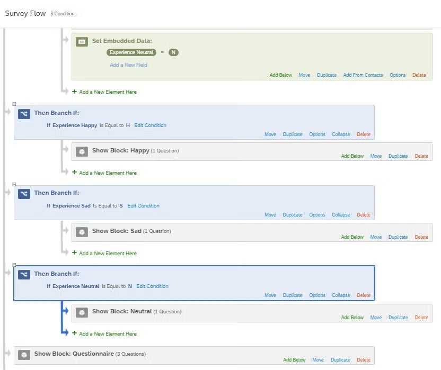Delete the Experience Happy branch

click(x=364, y=134)
